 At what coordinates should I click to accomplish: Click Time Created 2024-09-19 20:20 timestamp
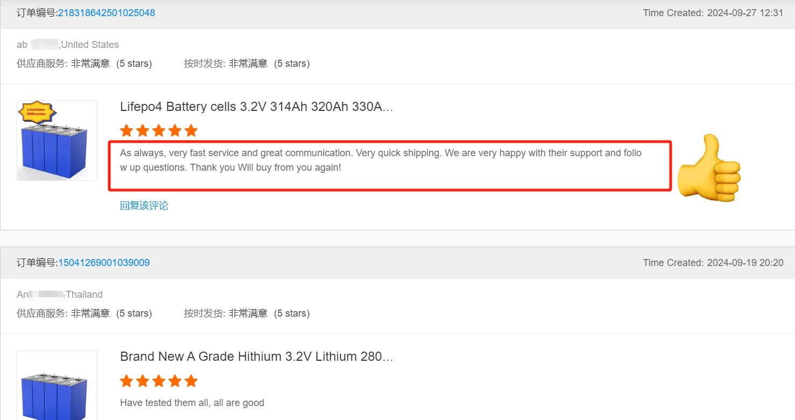[713, 263]
